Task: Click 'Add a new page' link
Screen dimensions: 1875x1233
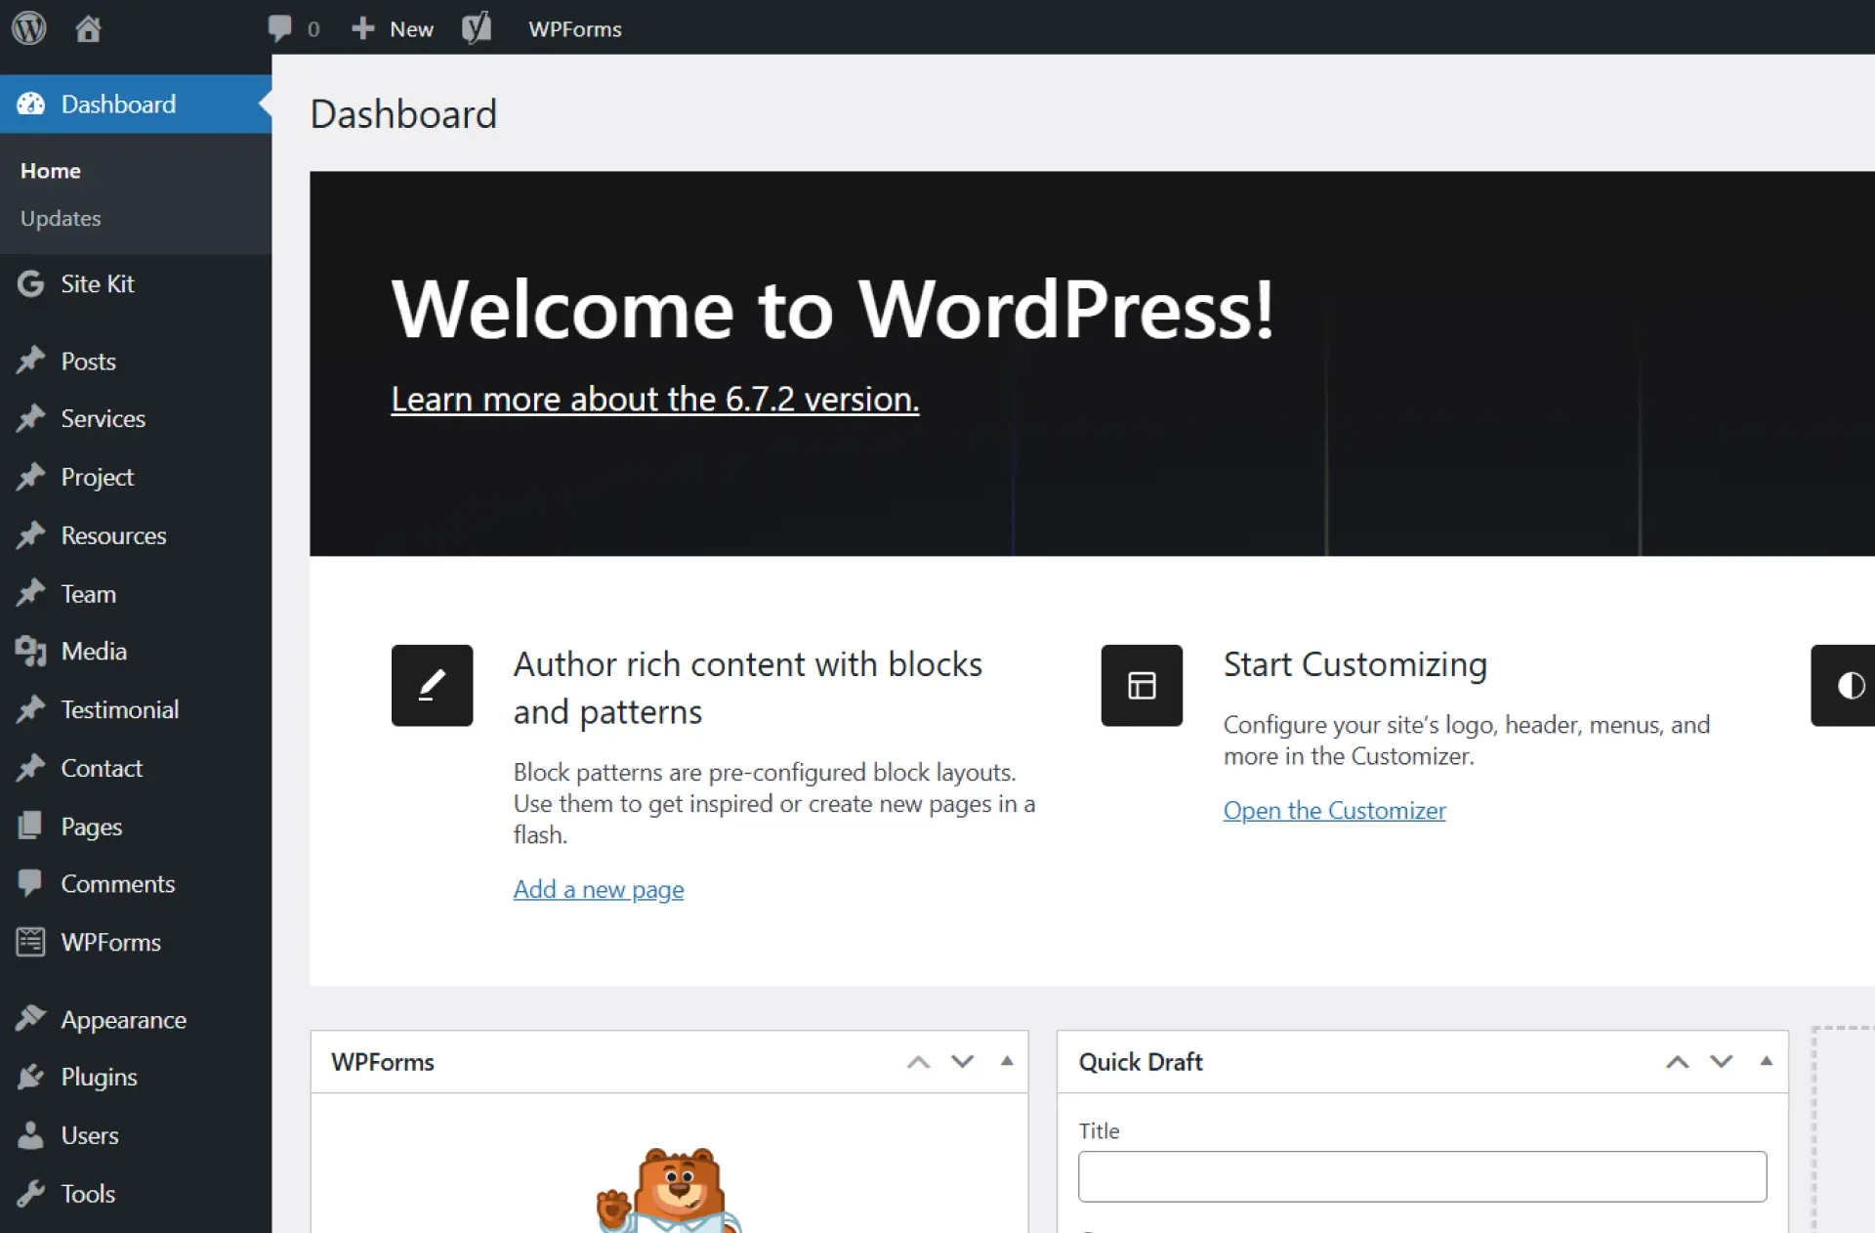Action: pyautogui.click(x=599, y=889)
